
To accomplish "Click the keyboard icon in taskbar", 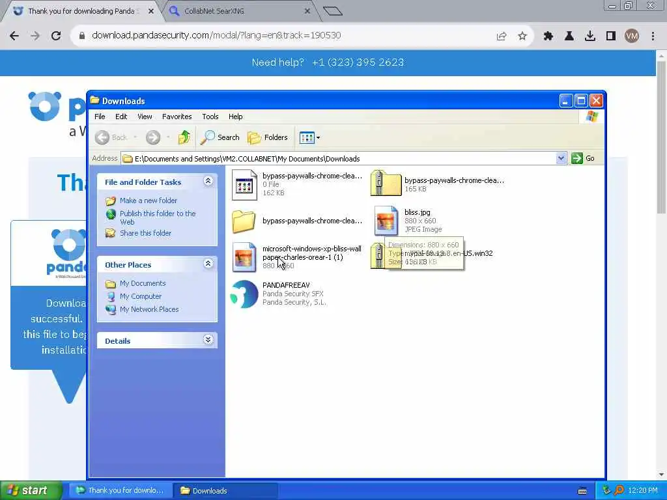I will 582,491.
